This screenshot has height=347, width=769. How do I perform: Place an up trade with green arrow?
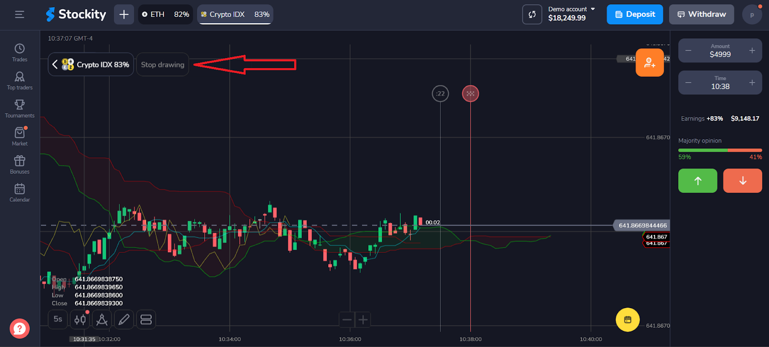(697, 180)
